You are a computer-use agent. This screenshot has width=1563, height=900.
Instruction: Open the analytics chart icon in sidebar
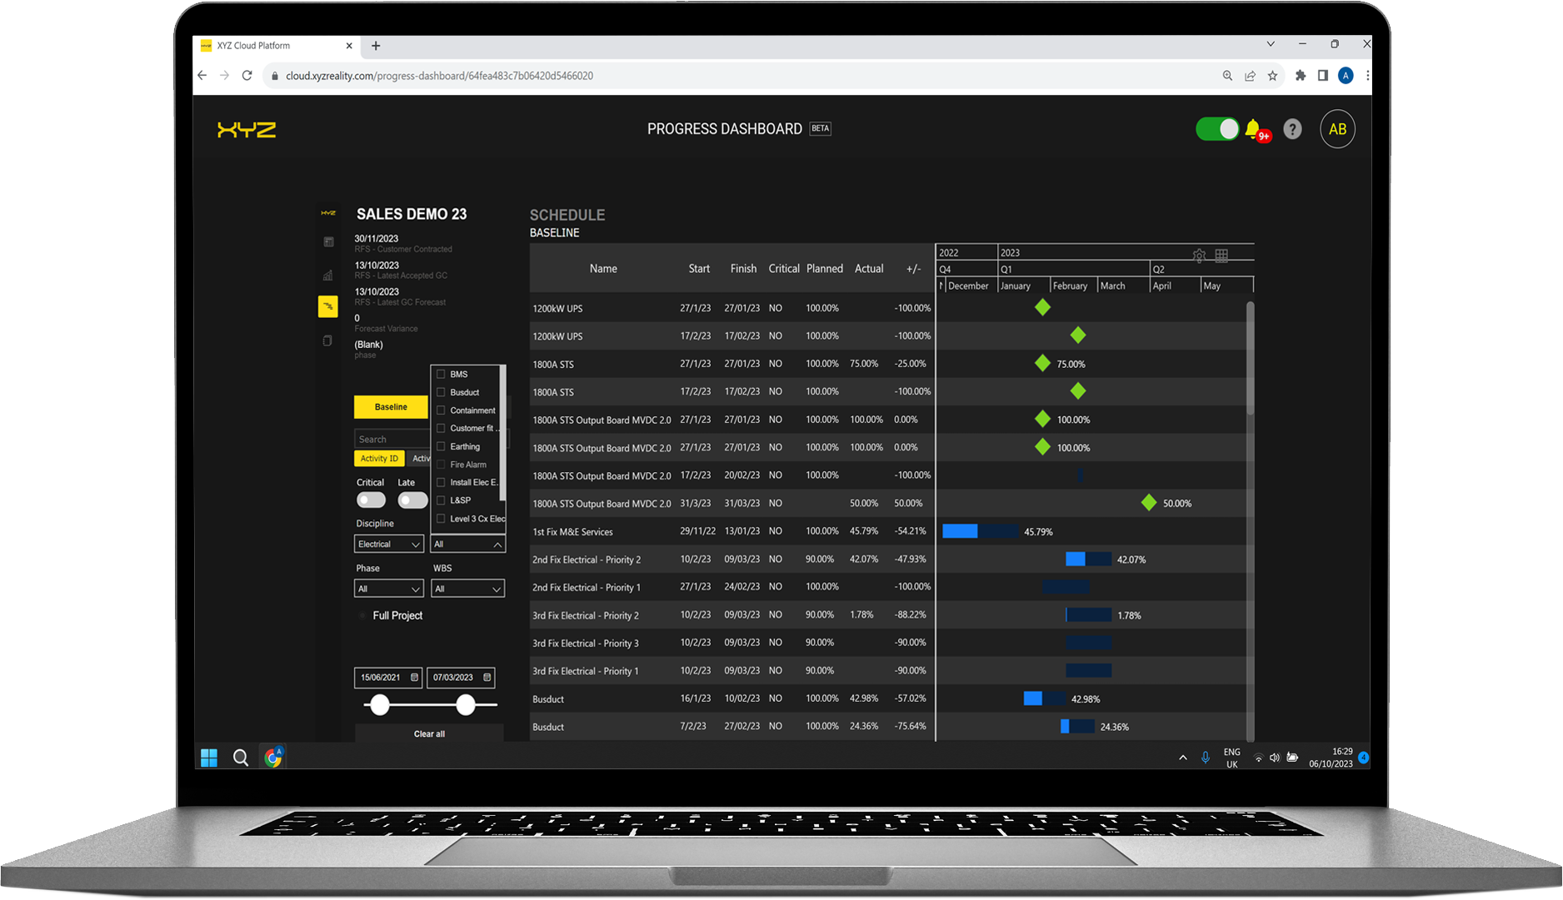click(x=327, y=275)
